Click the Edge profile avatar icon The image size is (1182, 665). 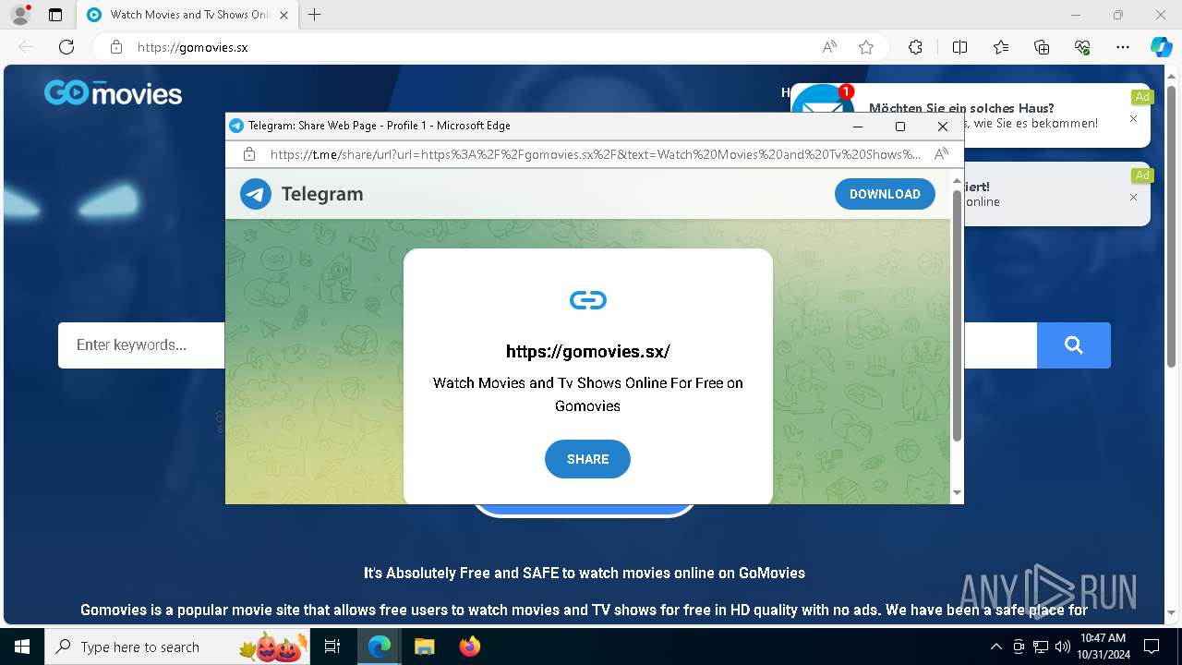click(20, 15)
